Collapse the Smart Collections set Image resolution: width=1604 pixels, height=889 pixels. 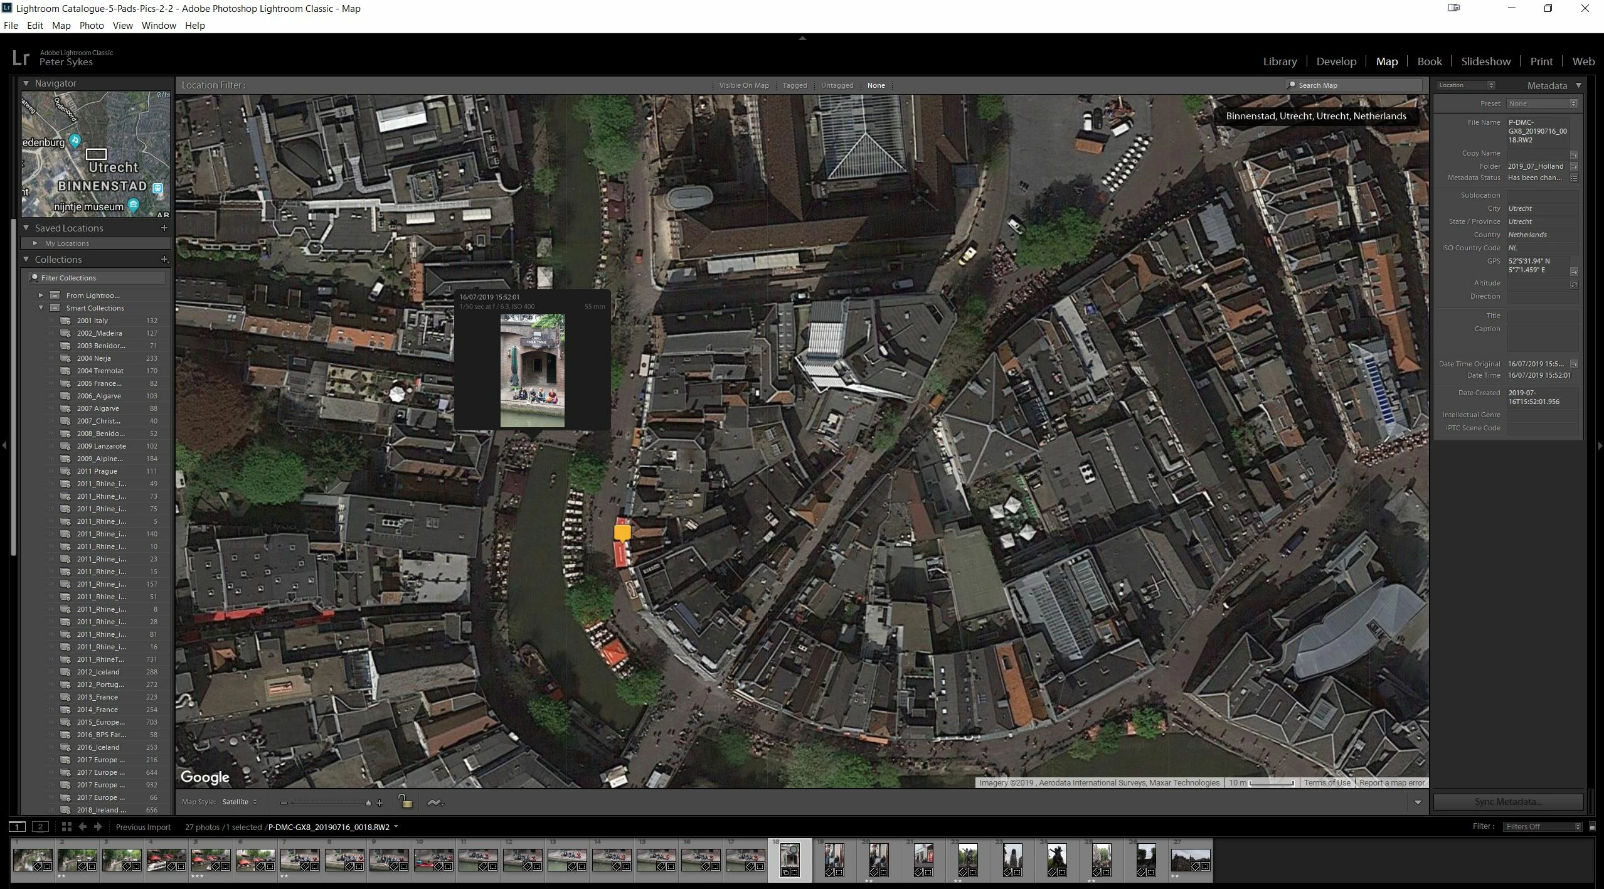coord(41,308)
